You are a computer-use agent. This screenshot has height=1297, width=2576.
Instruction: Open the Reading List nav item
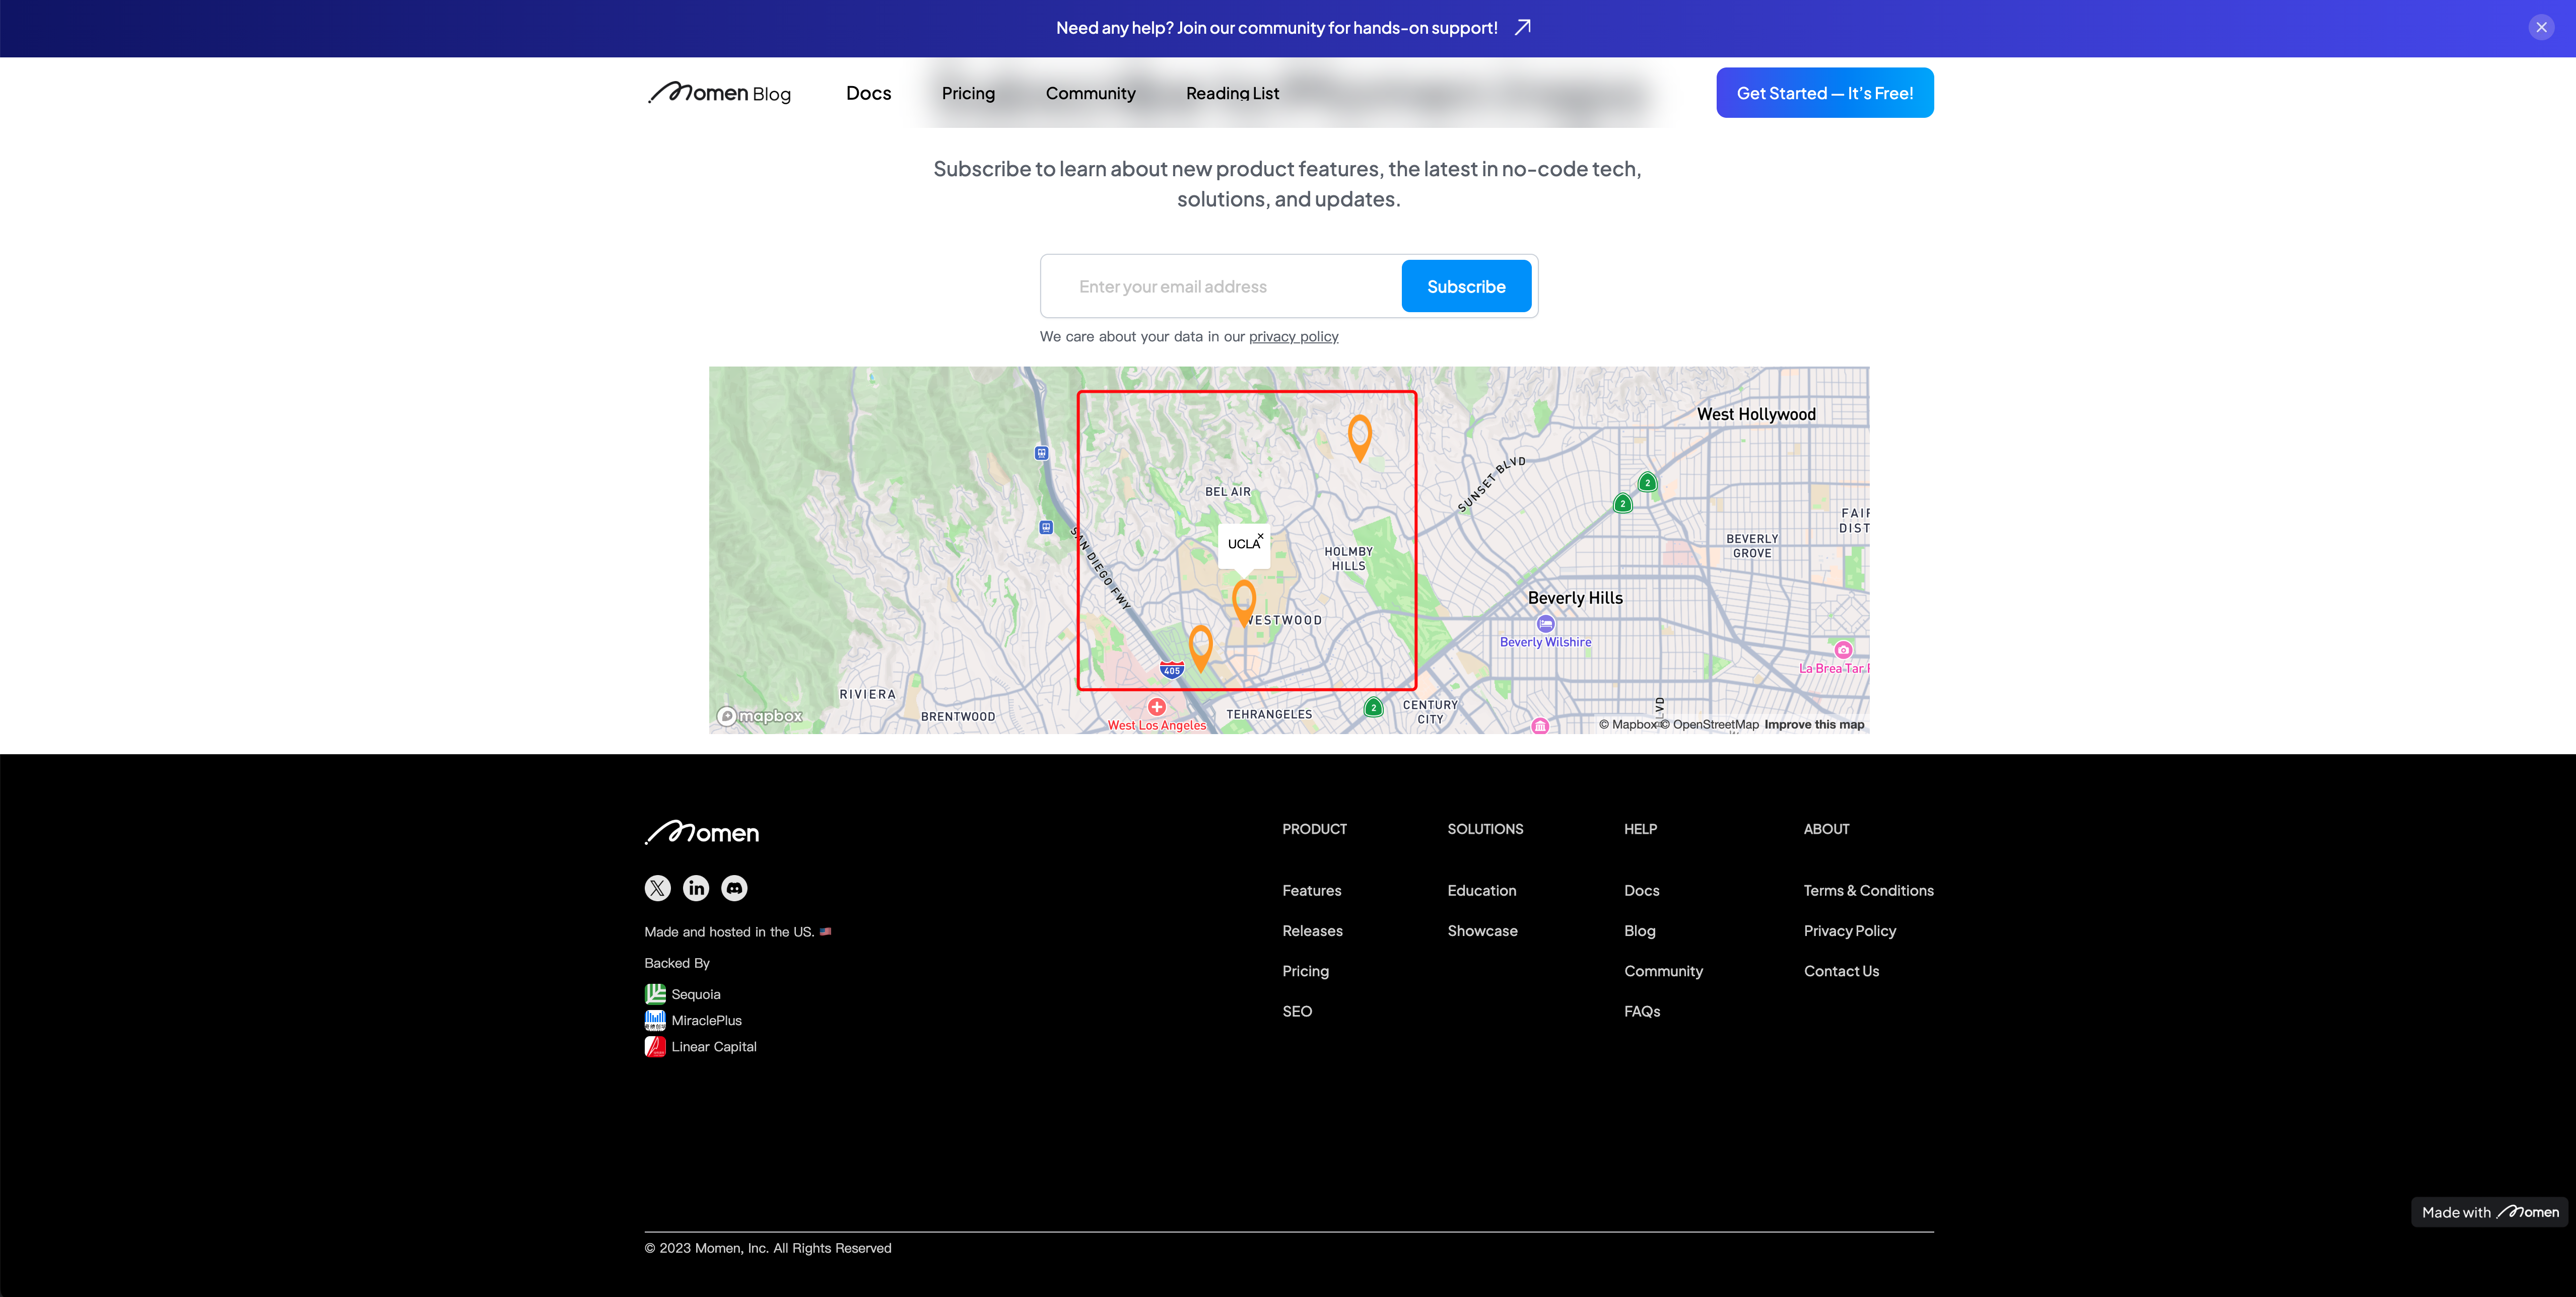point(1232,93)
